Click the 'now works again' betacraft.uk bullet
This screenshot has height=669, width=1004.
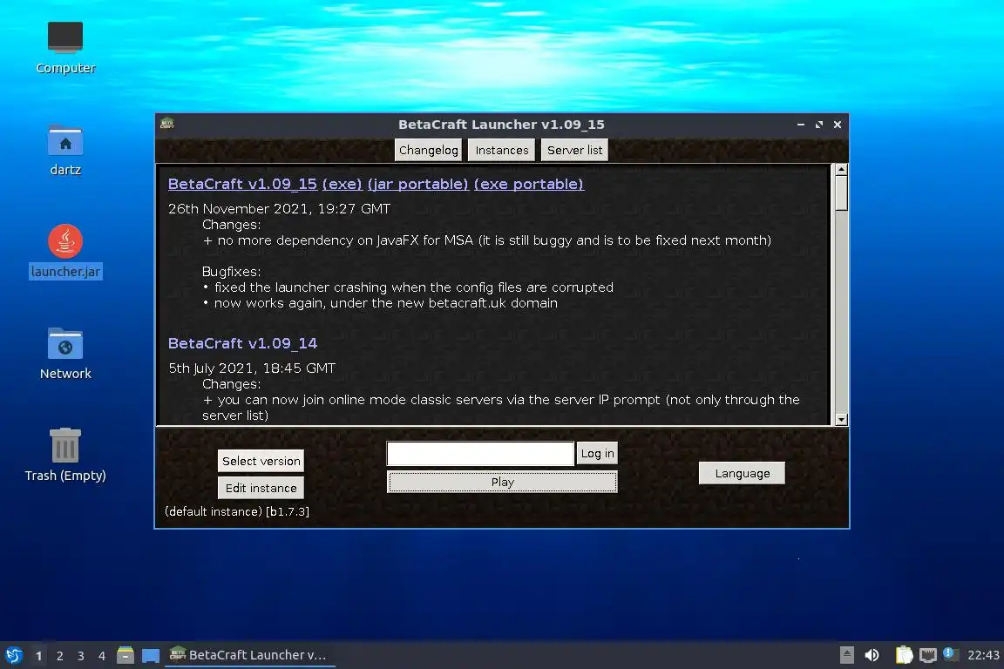[x=380, y=303]
